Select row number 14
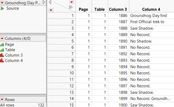This screenshot has height=107, width=174. (61, 99)
